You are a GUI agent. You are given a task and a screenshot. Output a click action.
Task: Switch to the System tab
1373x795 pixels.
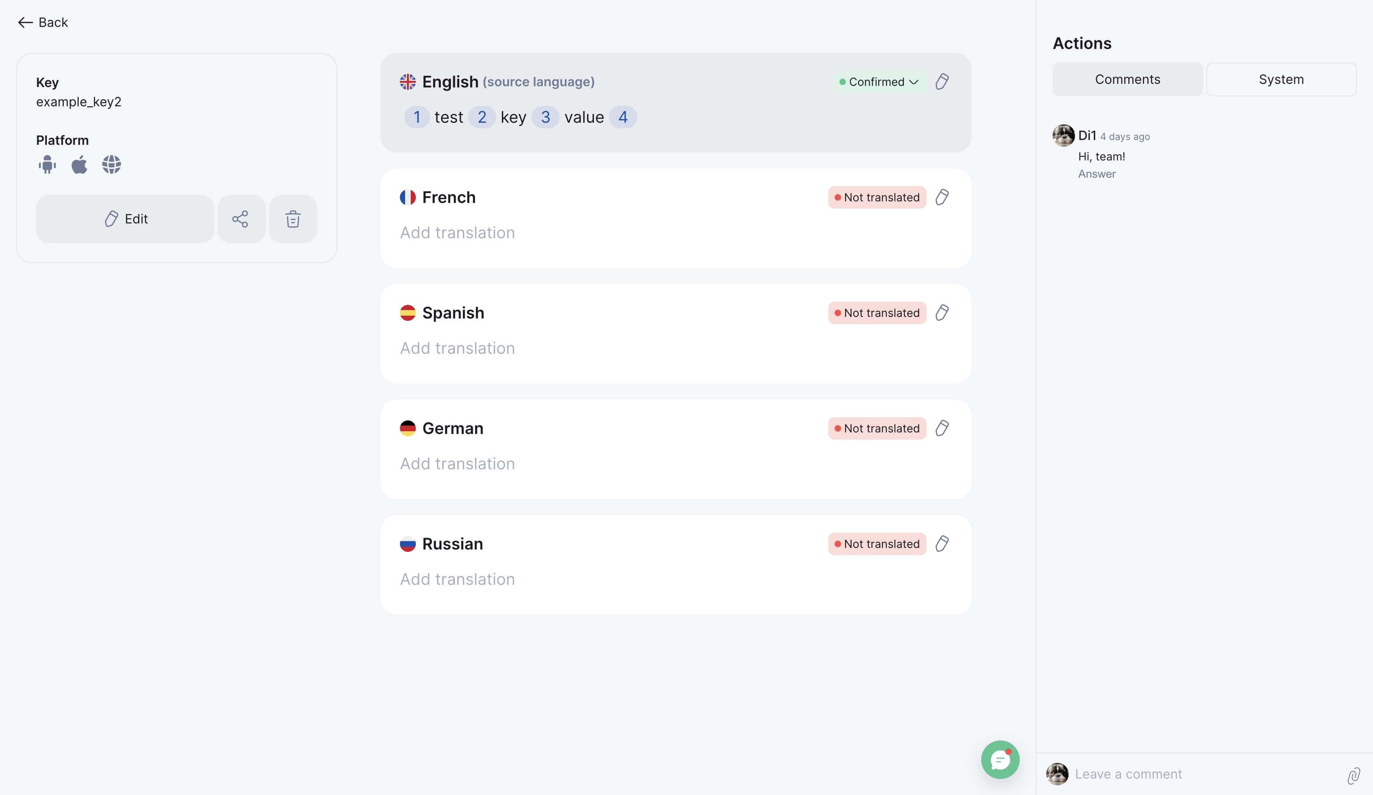[x=1281, y=79]
